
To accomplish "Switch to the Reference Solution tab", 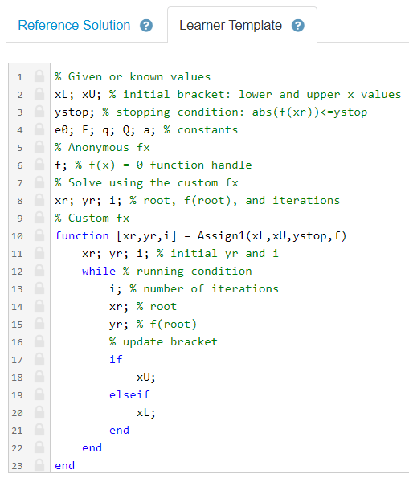I will click(74, 25).
